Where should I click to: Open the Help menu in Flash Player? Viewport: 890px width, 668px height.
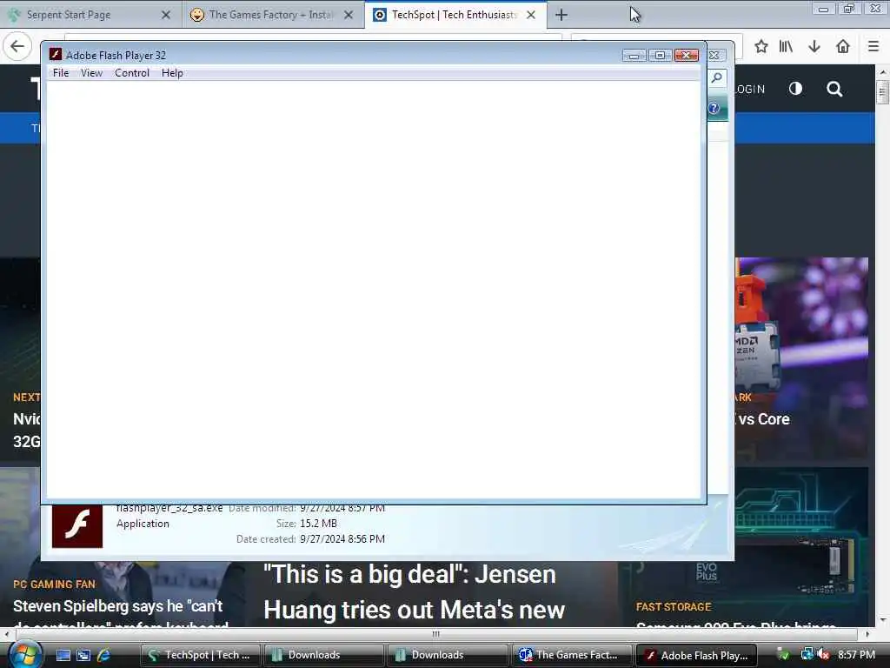(x=172, y=73)
